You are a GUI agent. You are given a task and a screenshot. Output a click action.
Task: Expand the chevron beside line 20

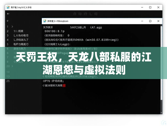[x=12, y=66]
